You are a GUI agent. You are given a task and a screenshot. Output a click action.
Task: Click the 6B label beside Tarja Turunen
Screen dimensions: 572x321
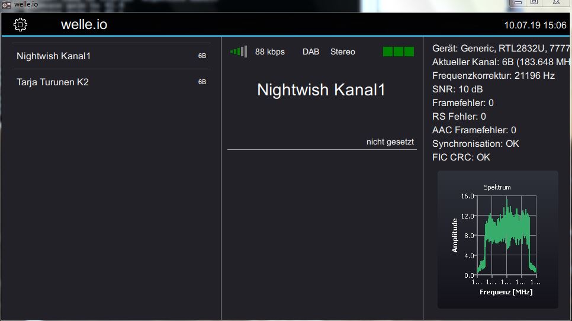pyautogui.click(x=202, y=82)
